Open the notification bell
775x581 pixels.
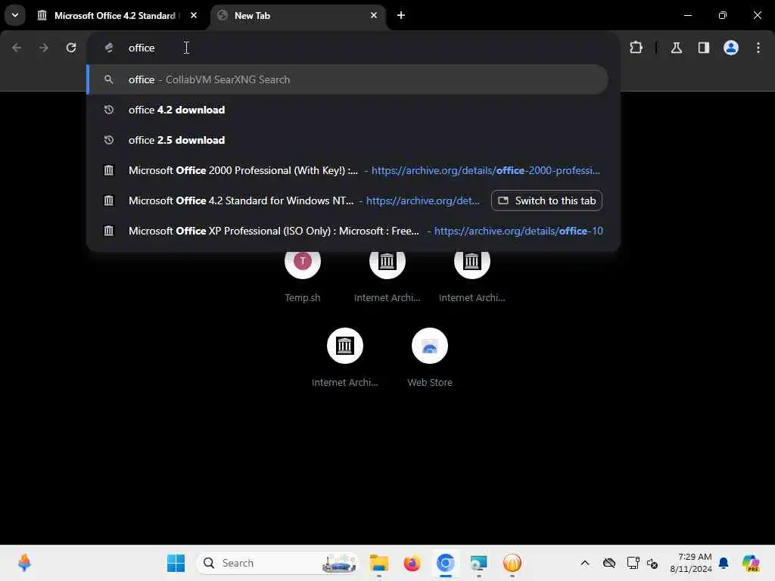pyautogui.click(x=724, y=563)
